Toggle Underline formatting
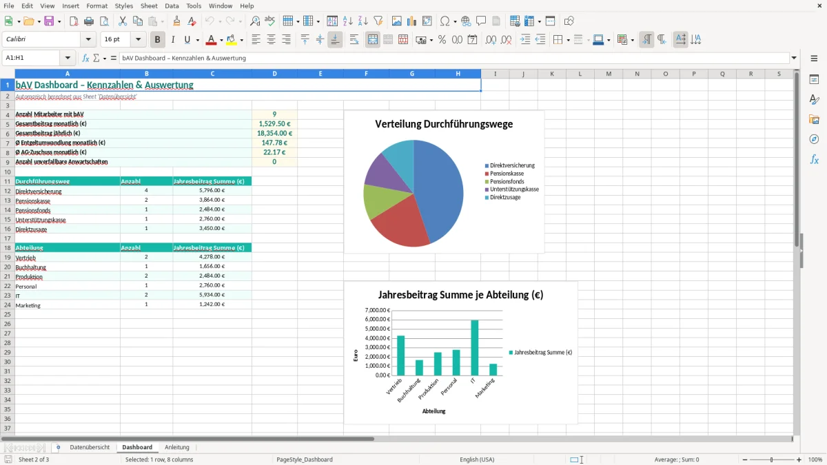Screen dimensions: 827x465 click(187, 40)
